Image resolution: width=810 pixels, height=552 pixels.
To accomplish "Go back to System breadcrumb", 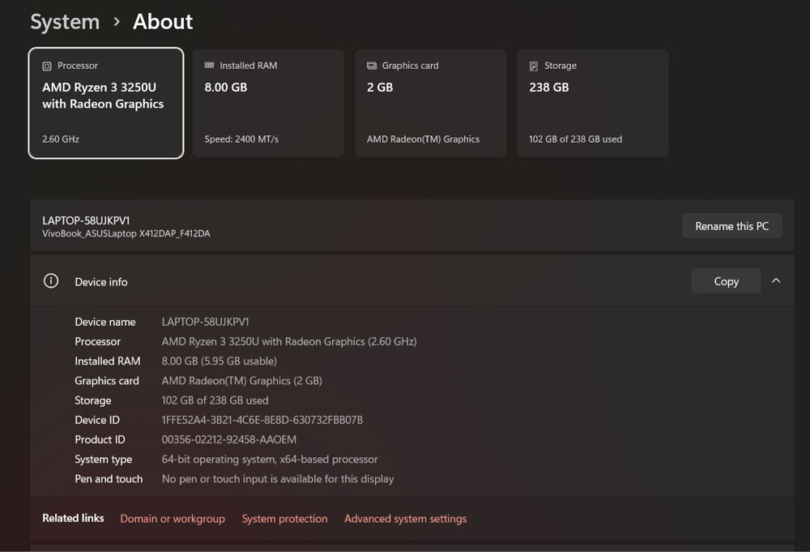I will [65, 22].
